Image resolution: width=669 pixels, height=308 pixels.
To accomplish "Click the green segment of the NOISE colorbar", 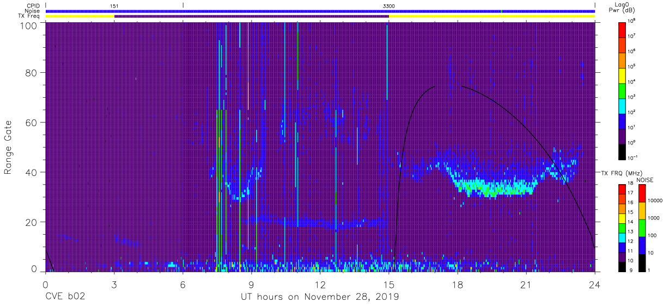I will pyautogui.click(x=642, y=228).
